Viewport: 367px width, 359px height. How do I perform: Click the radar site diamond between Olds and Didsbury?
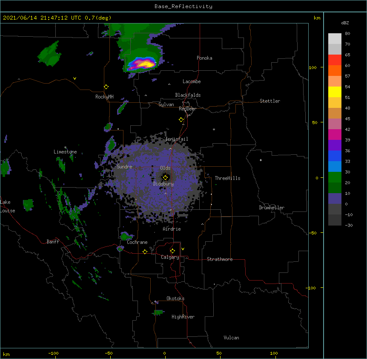coord(165,177)
